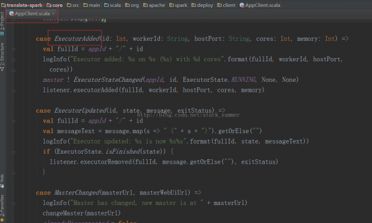
Task: Fold the ExecutorState.isFinished if block
Action: [13, 152]
